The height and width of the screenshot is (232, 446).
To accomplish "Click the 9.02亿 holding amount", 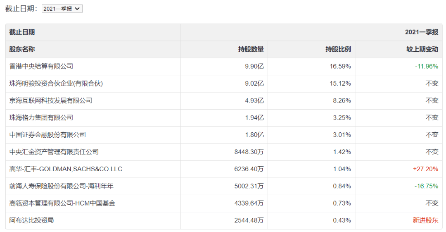I will click(254, 84).
